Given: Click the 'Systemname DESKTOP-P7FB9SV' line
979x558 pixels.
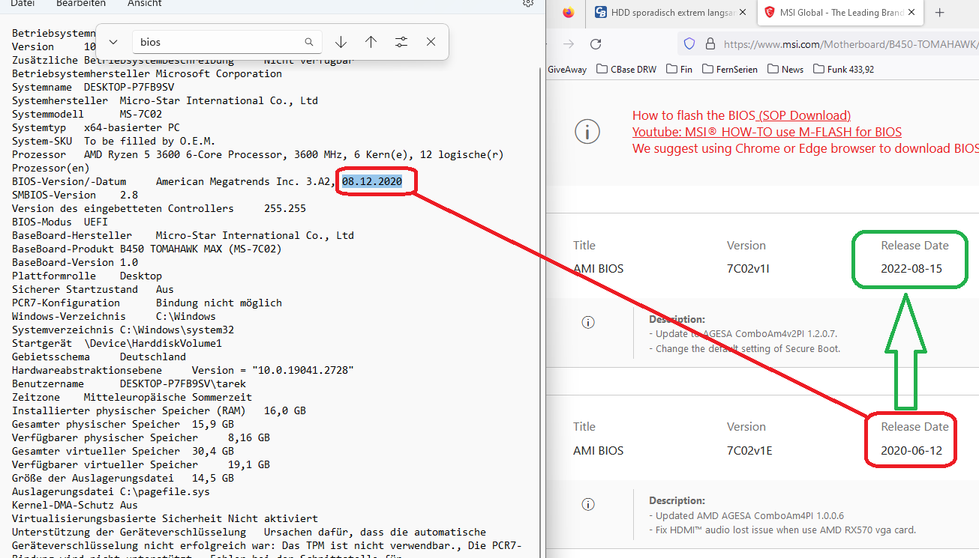Looking at the screenshot, I should click(x=93, y=87).
